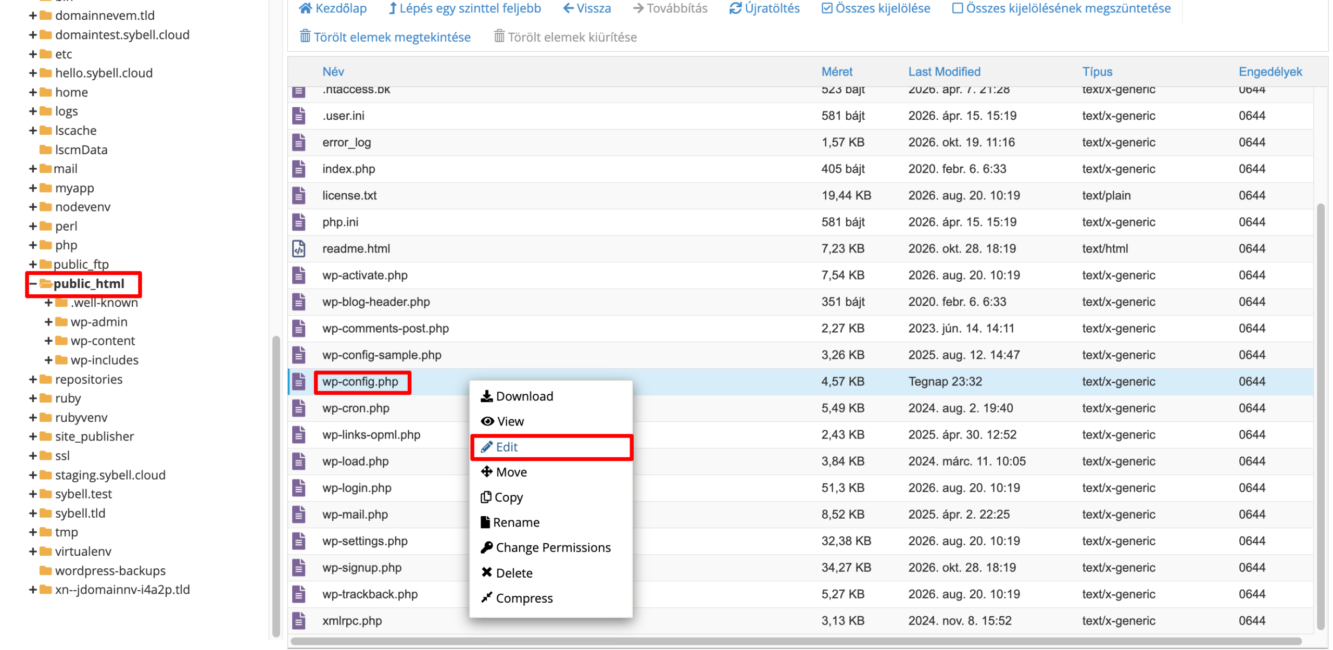1333x650 pixels.
Task: Click the wordpress-backups folder icon
Action: coord(46,571)
